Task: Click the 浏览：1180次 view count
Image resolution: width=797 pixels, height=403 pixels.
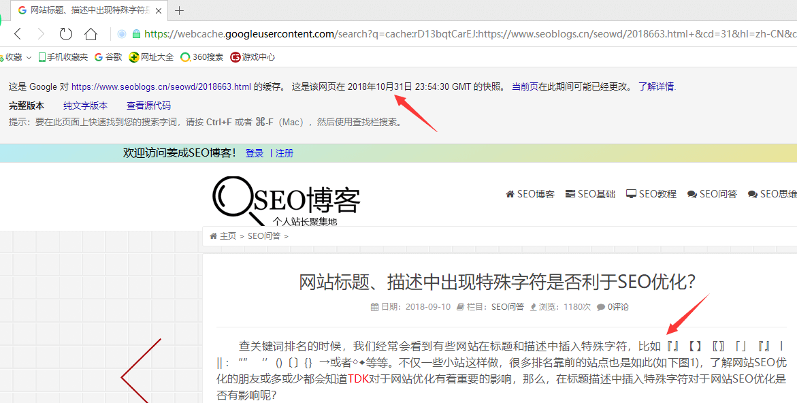Action: pos(560,307)
